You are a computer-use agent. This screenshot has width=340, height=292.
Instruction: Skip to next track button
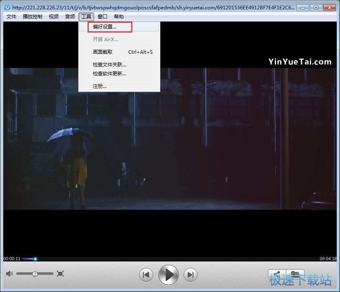click(191, 275)
